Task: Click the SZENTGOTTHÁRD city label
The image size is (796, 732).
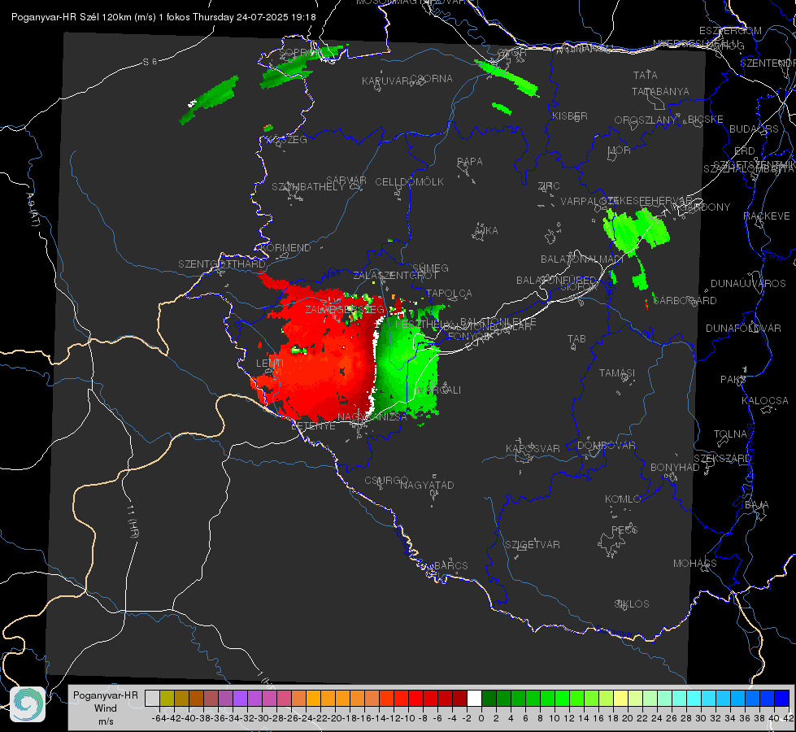Action: [222, 264]
